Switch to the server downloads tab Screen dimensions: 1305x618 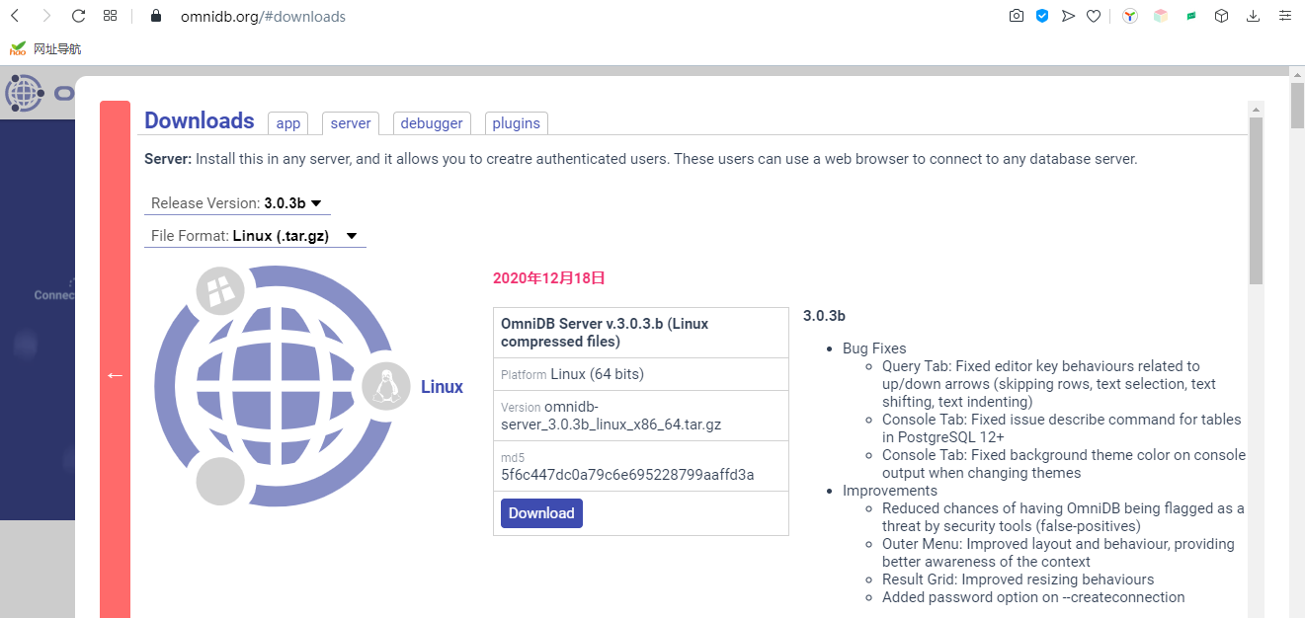point(351,123)
